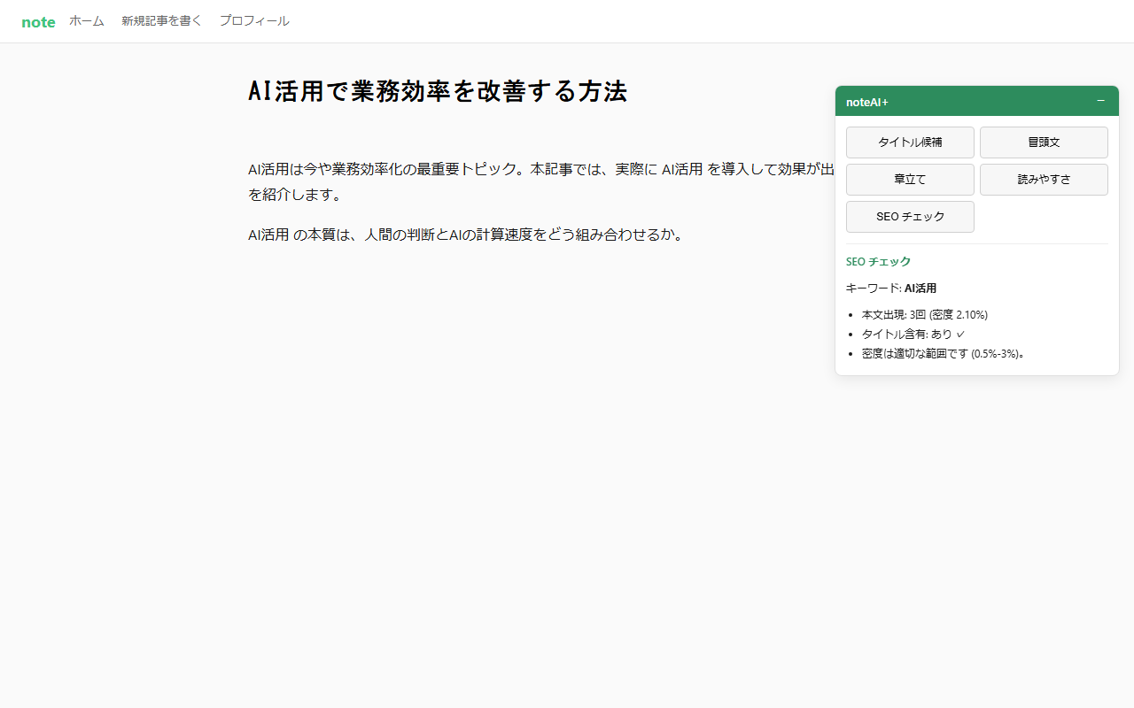The height and width of the screenshot is (708, 1134).
Task: Click the 本文出現: 3回 (密度 2.10%) result
Action: pos(925,315)
